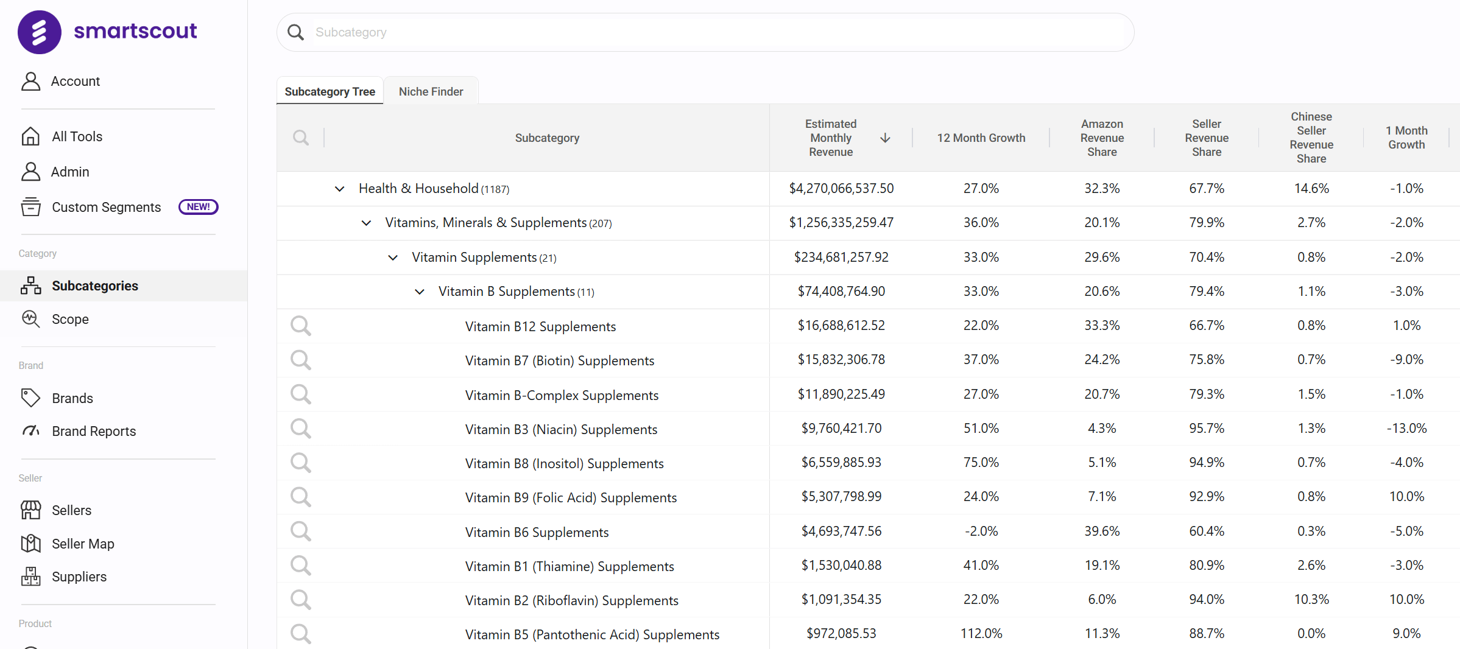Select the Subcategory Tree tab
The height and width of the screenshot is (649, 1460).
pyautogui.click(x=330, y=91)
